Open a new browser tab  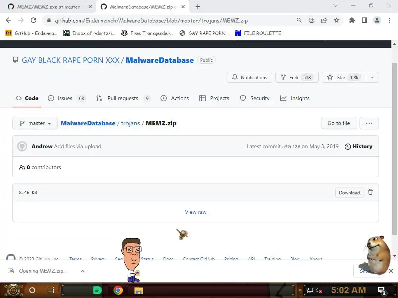(198, 7)
